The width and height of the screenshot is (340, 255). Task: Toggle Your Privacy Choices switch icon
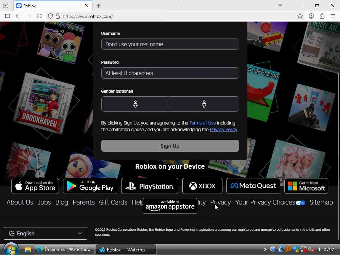click(300, 203)
